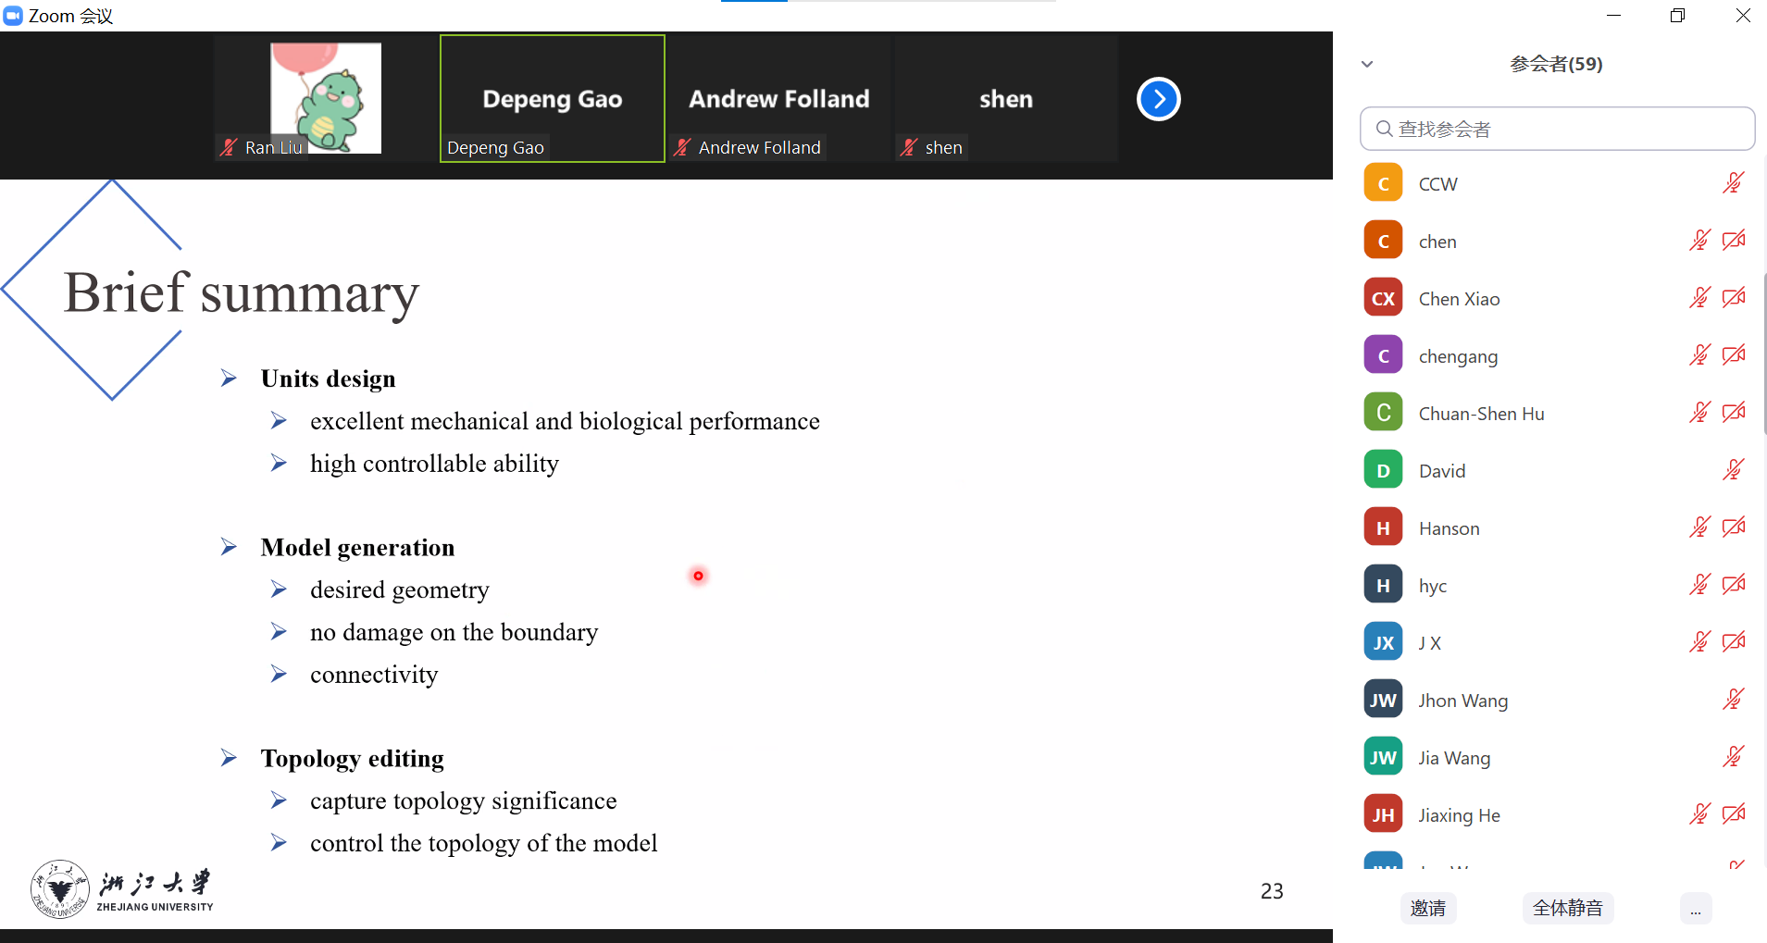The height and width of the screenshot is (943, 1767).
Task: Open the more options ellipsis menu
Action: 1696,909
